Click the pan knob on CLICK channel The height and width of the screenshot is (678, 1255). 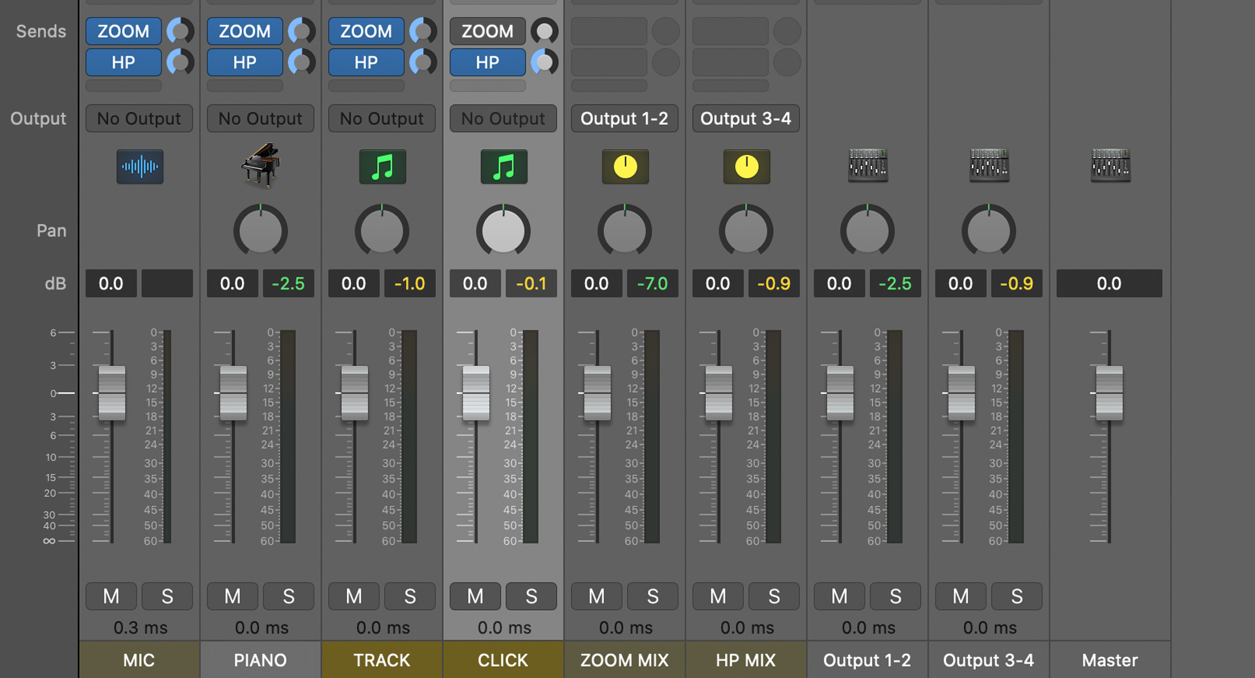(x=503, y=230)
